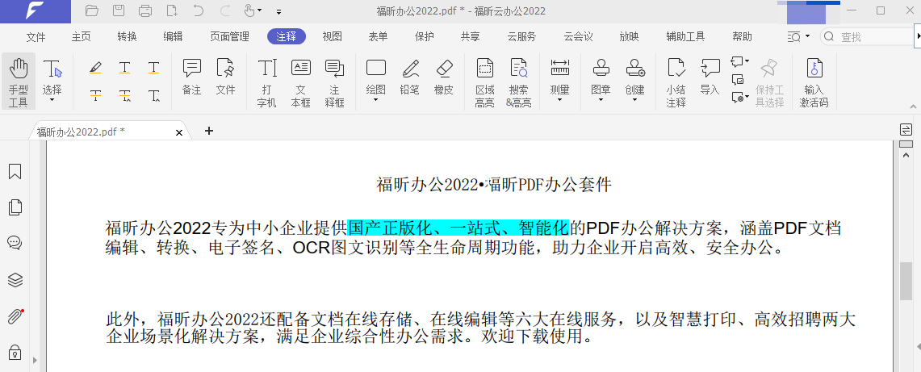
Task: Pick the replace text markup icon
Action: click(x=124, y=95)
